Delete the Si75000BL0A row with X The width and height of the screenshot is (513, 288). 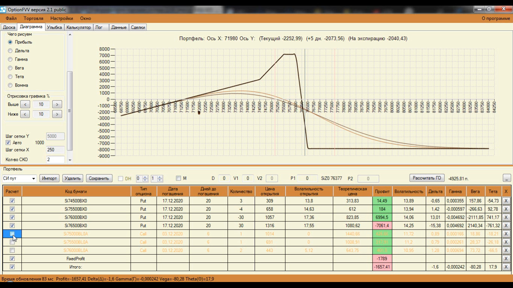click(x=506, y=234)
